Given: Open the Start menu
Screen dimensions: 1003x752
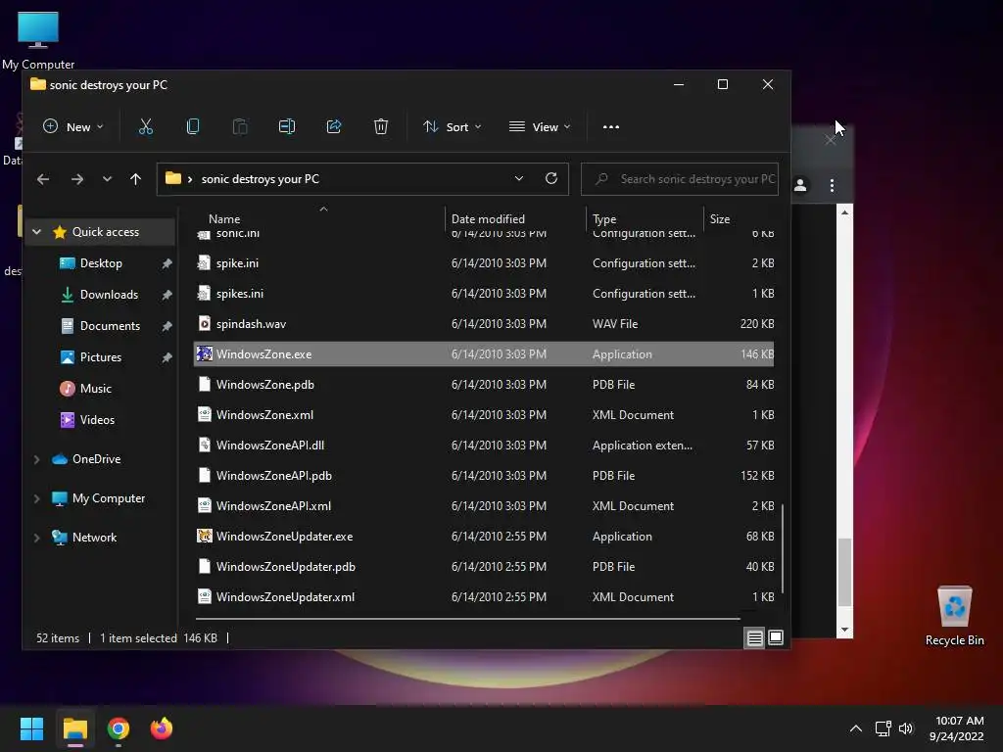Looking at the screenshot, I should click(x=31, y=728).
